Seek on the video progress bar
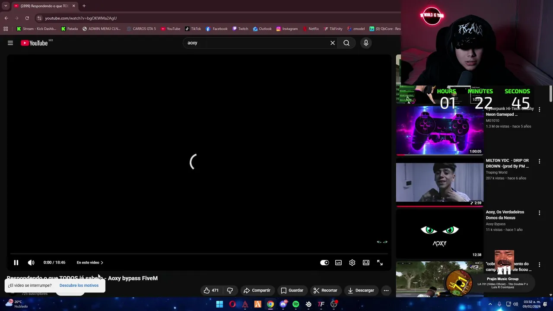 coord(199,254)
